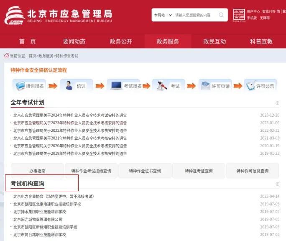Screen dimensions: 286x241
Task: Open the 用户中心 link
Action: coord(253,11)
